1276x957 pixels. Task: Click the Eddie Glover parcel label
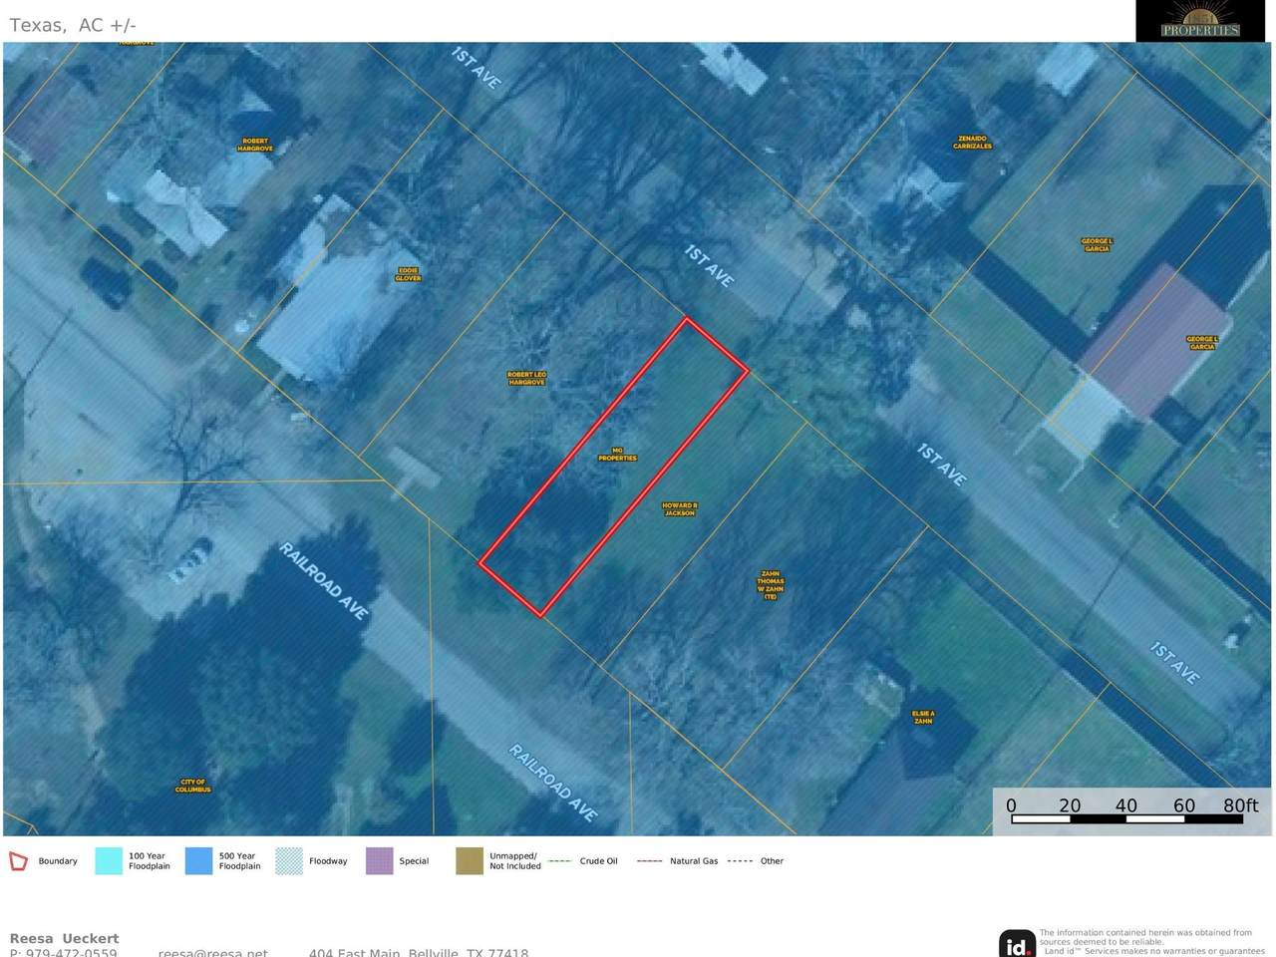pos(408,274)
